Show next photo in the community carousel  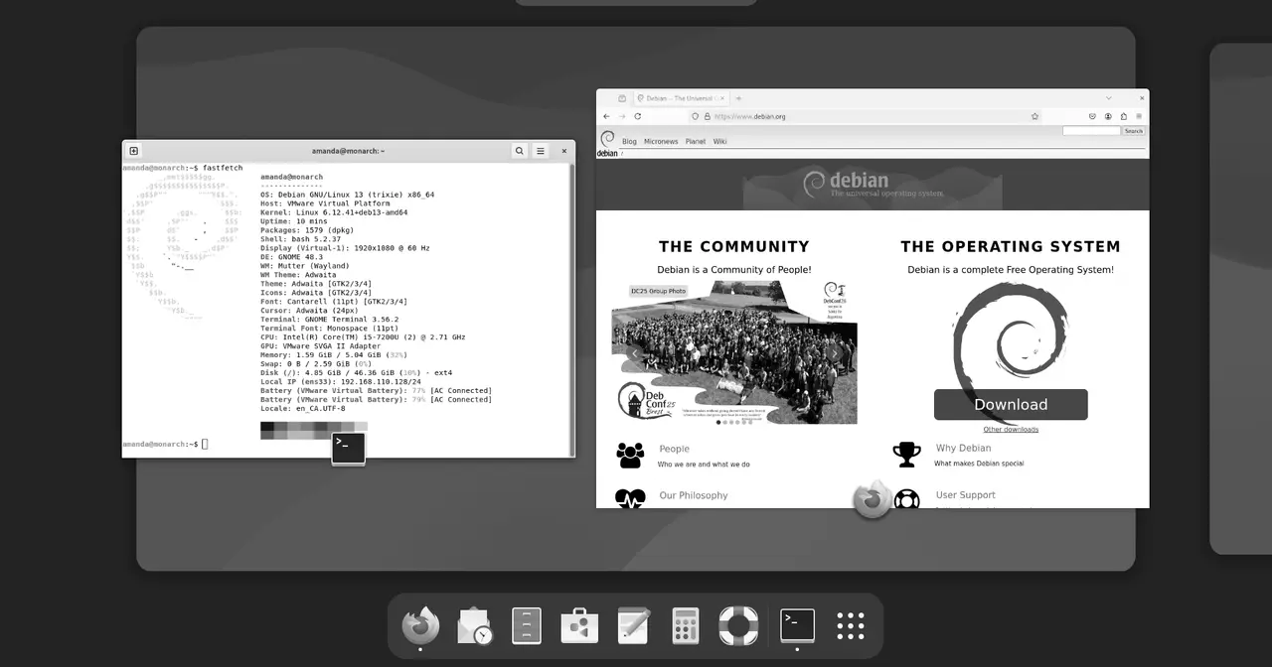pyautogui.click(x=836, y=353)
